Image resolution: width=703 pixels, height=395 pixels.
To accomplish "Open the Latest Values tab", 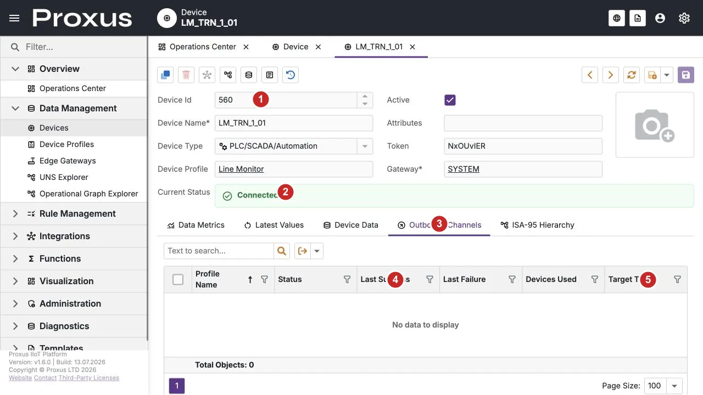I will [274, 225].
